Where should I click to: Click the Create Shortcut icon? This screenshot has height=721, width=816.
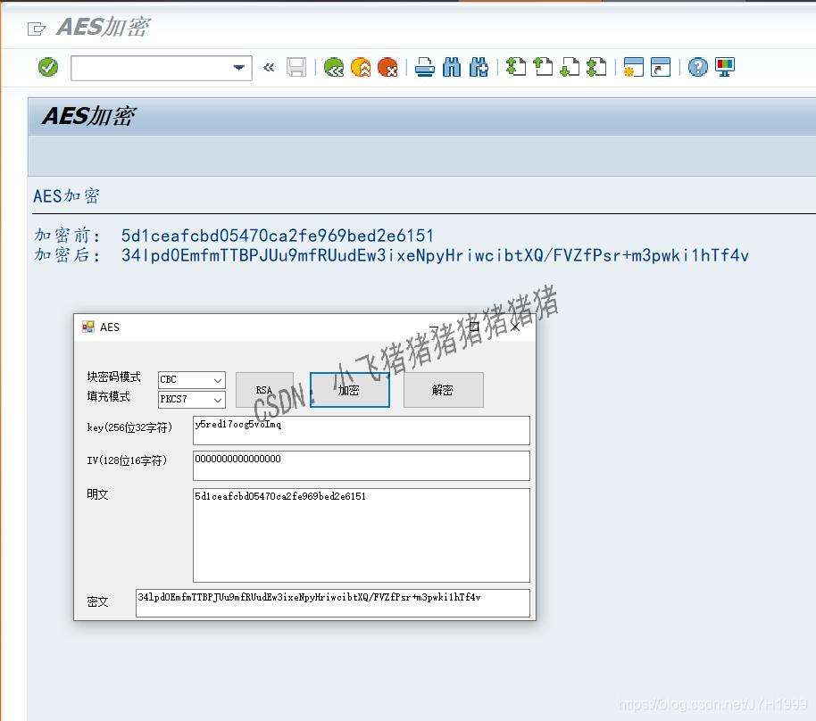click(x=661, y=67)
